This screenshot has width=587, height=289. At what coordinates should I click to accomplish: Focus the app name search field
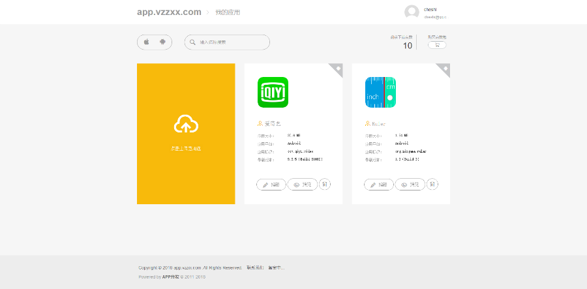227,42
